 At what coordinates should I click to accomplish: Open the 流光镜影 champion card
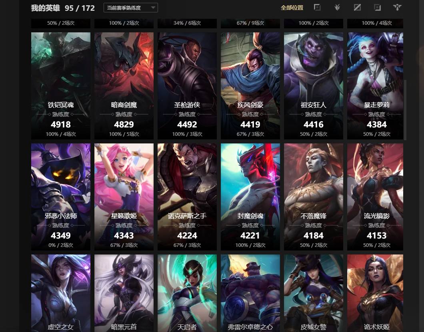point(375,197)
